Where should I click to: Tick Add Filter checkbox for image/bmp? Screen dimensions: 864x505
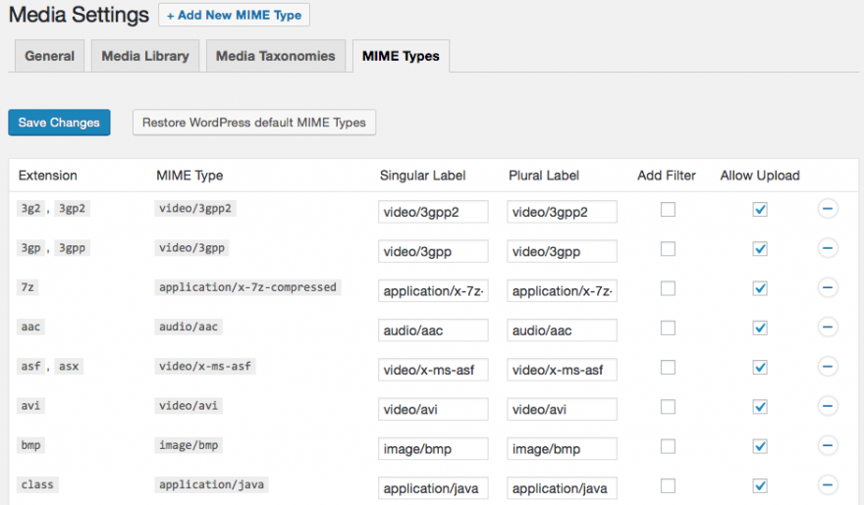[x=668, y=446]
